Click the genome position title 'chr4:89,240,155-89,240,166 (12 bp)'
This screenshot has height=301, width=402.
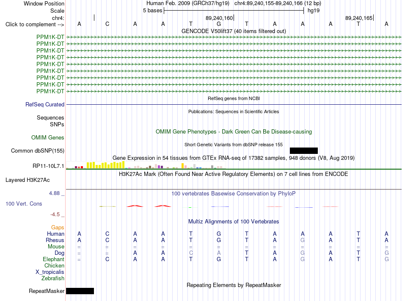278,3
